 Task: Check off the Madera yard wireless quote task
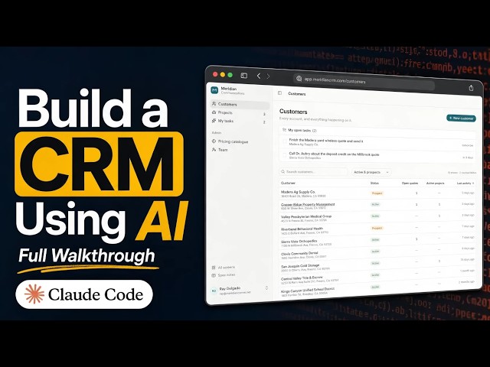[x=284, y=141]
